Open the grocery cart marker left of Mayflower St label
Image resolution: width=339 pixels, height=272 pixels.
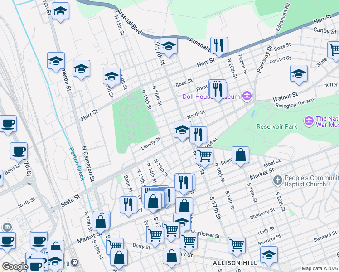click(x=171, y=230)
